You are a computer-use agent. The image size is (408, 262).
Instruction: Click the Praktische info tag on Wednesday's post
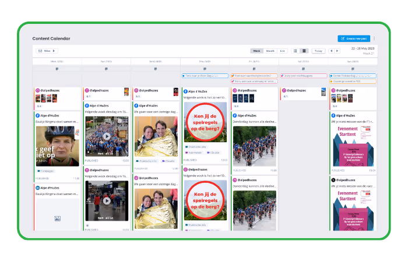click(x=146, y=161)
